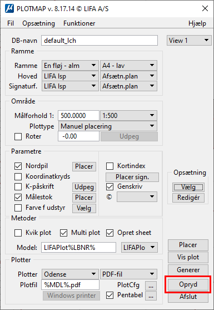This screenshot has width=214, height=310.
Task: Expand the PDF-fil format dropdown
Action: point(129,274)
